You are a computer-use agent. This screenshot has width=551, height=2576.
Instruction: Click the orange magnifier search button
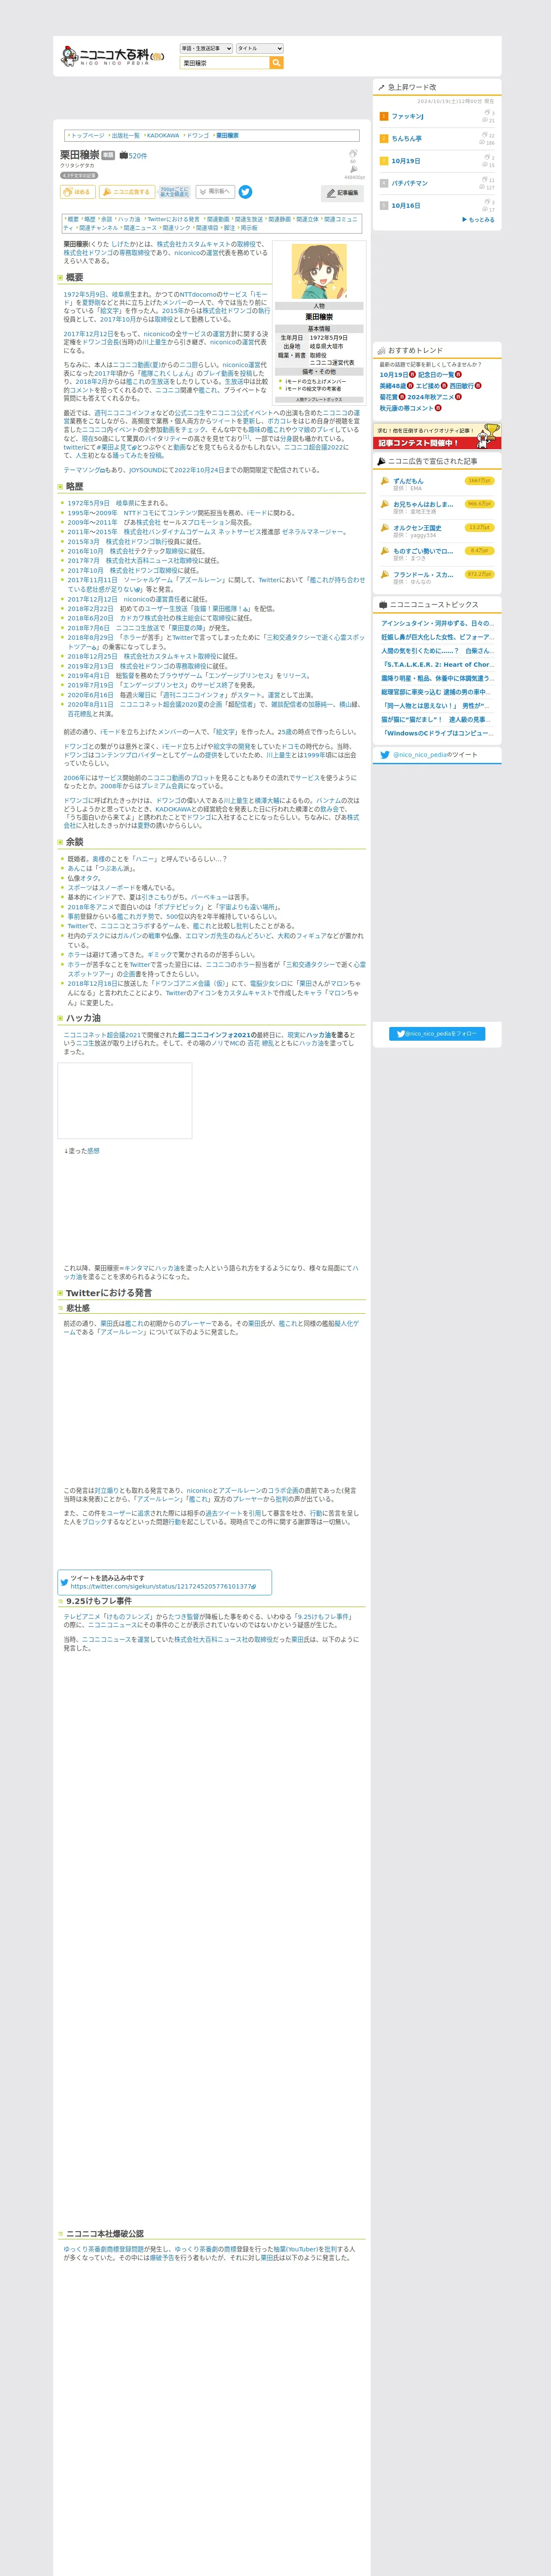277,63
